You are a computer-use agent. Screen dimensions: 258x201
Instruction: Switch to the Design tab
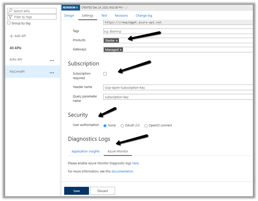pyautogui.click(x=69, y=15)
